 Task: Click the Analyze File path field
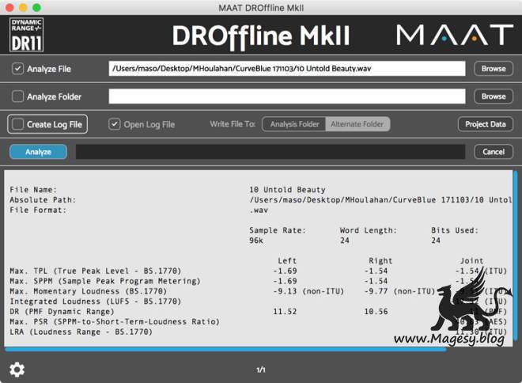[287, 69]
